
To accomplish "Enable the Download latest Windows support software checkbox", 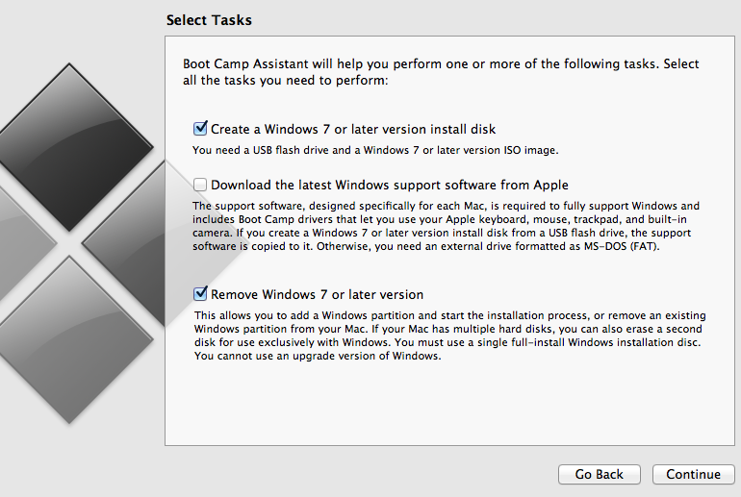I will point(200,185).
